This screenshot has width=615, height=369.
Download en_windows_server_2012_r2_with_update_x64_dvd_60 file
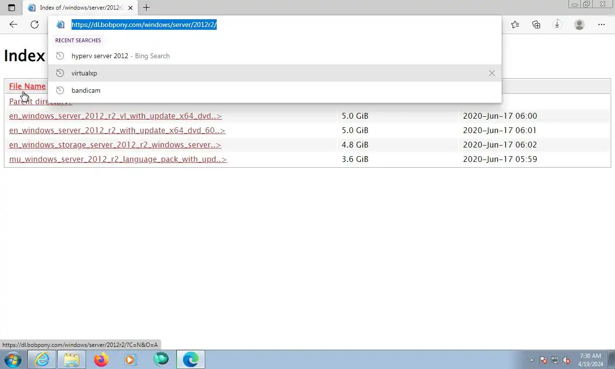click(x=117, y=130)
